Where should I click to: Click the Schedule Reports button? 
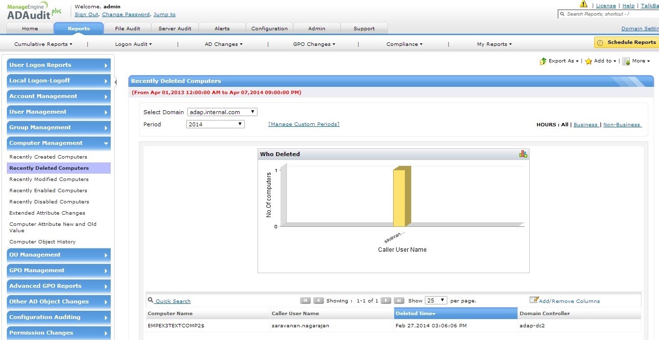[626, 42]
